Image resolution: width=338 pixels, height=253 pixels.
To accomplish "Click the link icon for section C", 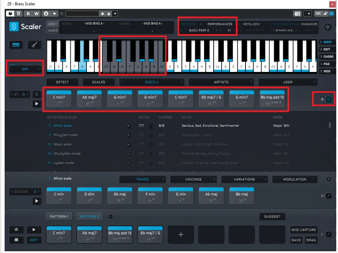I will pyautogui.click(x=328, y=234).
